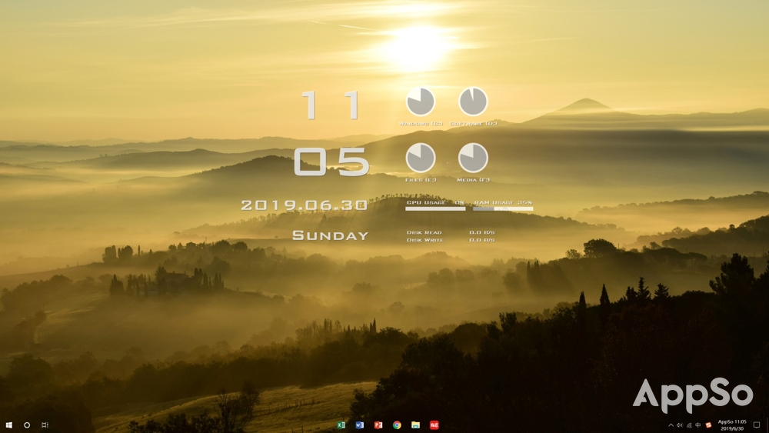Image resolution: width=769 pixels, height=433 pixels.
Task: Click the RAM Usage bar
Action: pos(503,208)
